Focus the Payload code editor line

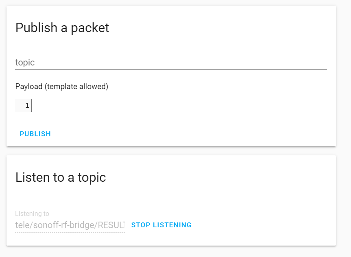(179, 106)
